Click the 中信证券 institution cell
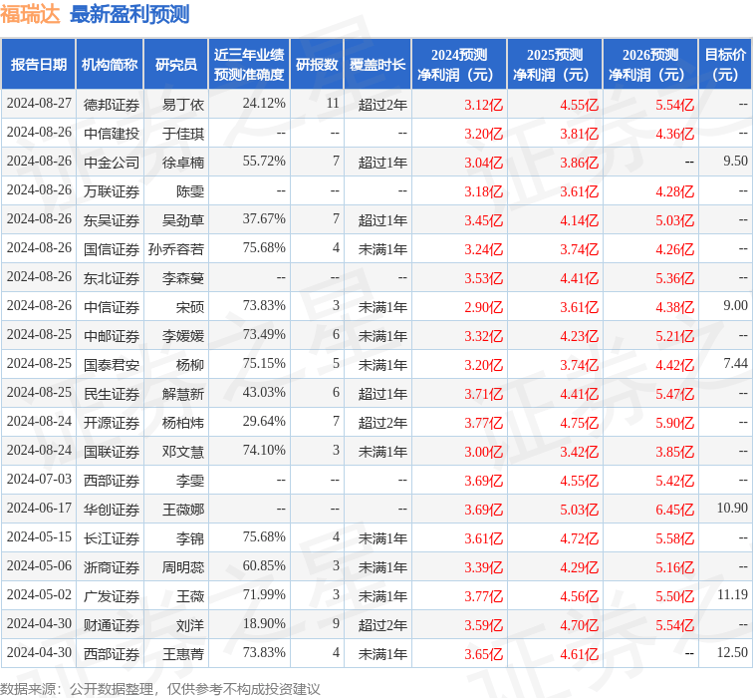Screen dimensions: 753x698 112,307
